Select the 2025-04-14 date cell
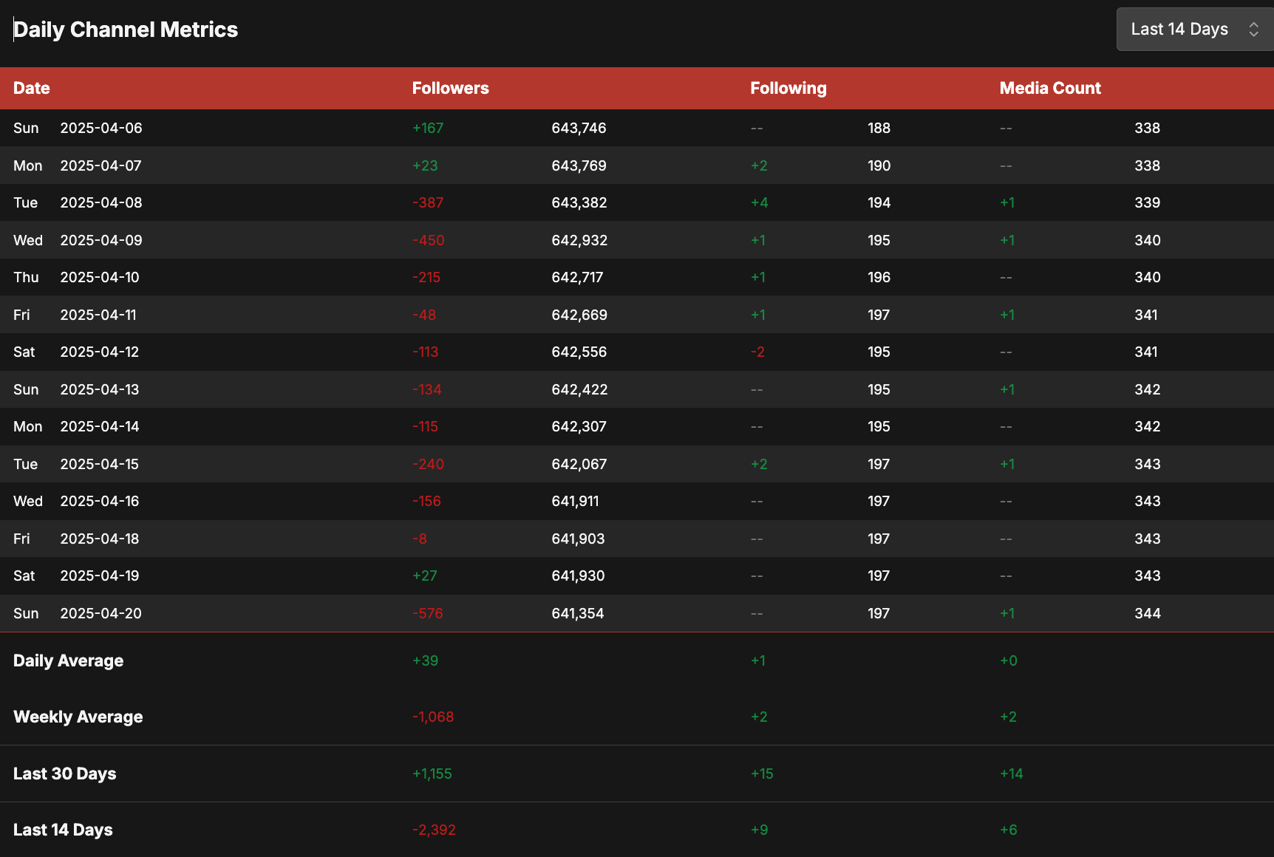The height and width of the screenshot is (857, 1274). point(100,426)
